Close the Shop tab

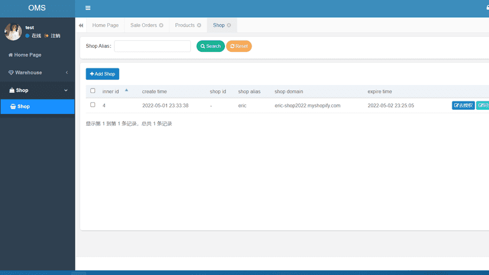tap(229, 25)
